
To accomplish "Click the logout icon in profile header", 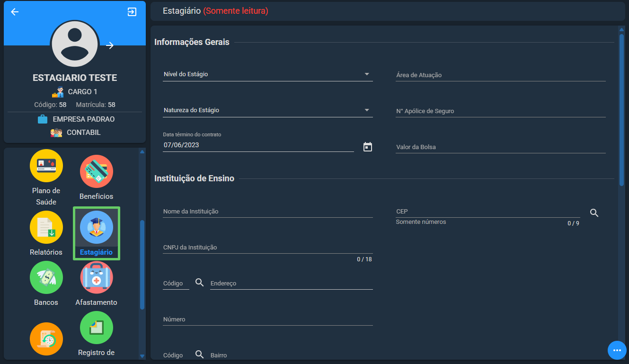I will [x=132, y=12].
